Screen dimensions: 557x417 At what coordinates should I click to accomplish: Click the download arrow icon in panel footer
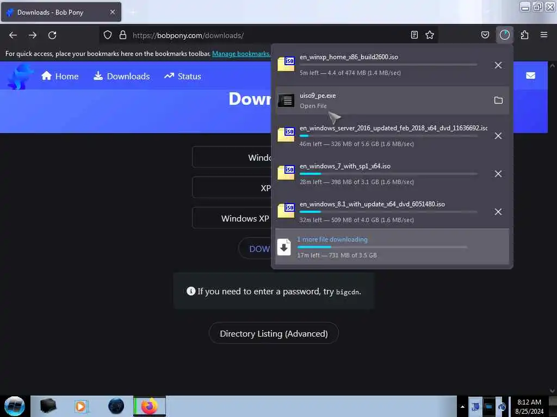(284, 247)
